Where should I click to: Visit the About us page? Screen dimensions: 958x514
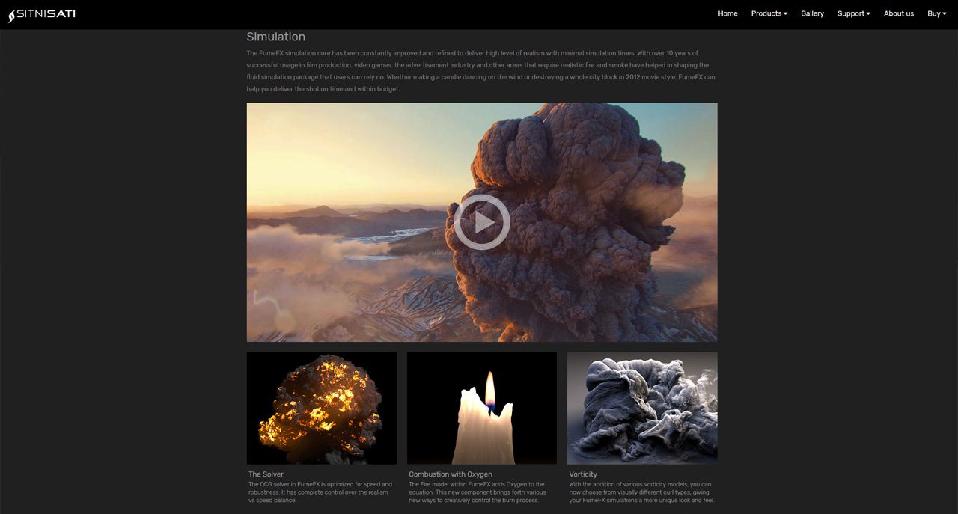point(899,13)
